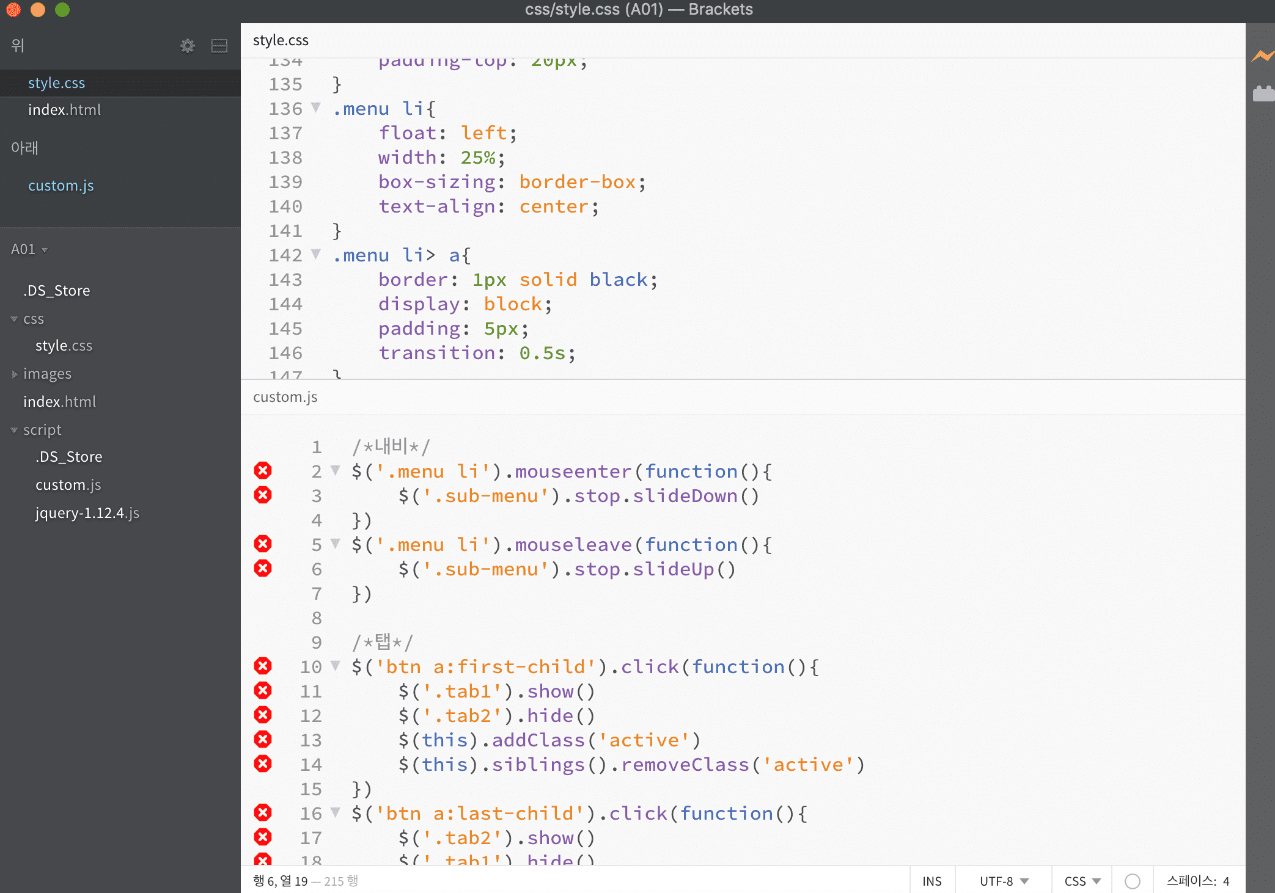
Task: Click the split view layout icon
Action: point(219,46)
